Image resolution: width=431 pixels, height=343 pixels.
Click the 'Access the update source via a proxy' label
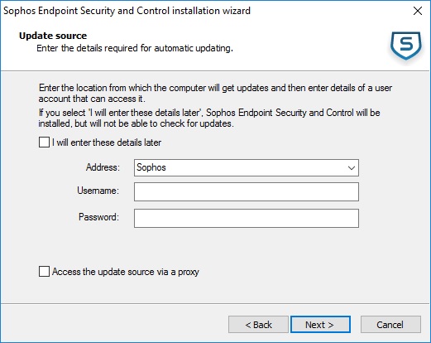tap(126, 272)
